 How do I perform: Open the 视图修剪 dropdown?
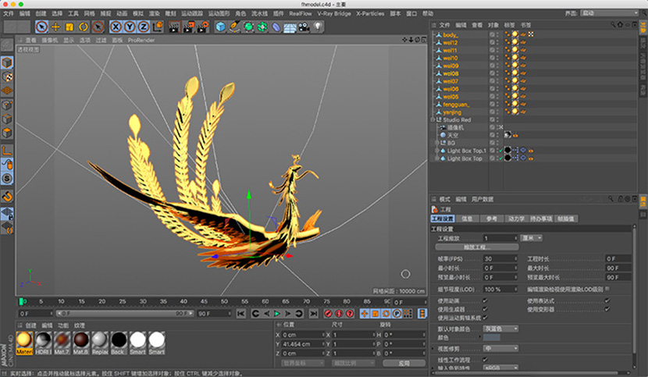coord(500,348)
